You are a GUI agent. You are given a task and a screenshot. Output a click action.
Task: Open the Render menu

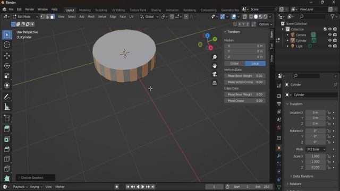click(30, 10)
